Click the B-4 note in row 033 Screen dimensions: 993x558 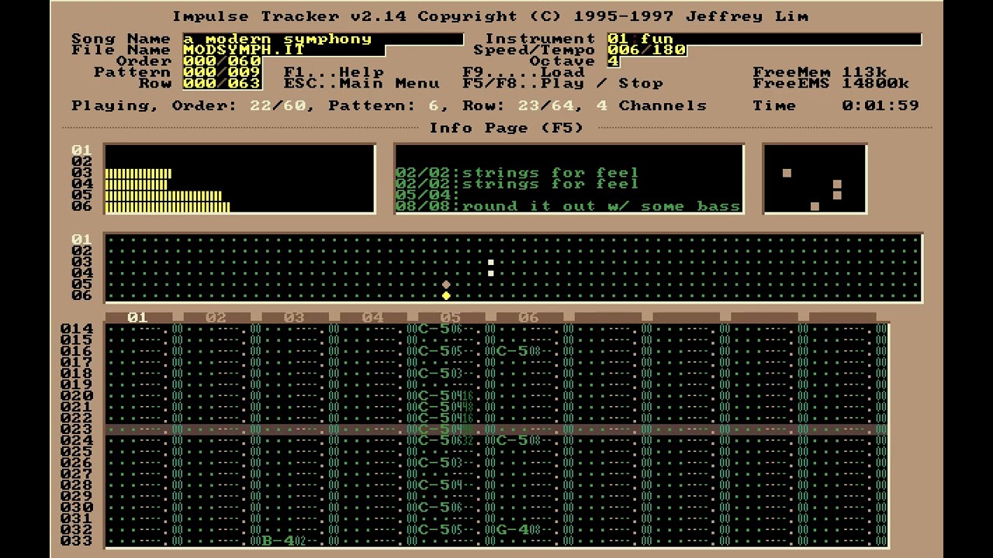(x=278, y=541)
